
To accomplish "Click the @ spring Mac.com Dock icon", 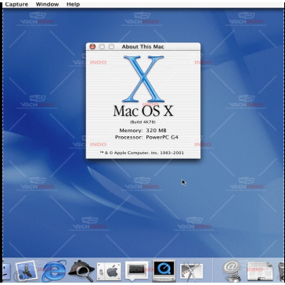I will [232, 271].
